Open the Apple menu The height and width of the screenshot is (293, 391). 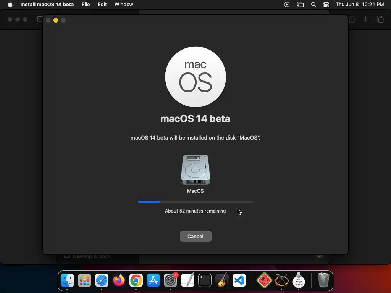10,5
